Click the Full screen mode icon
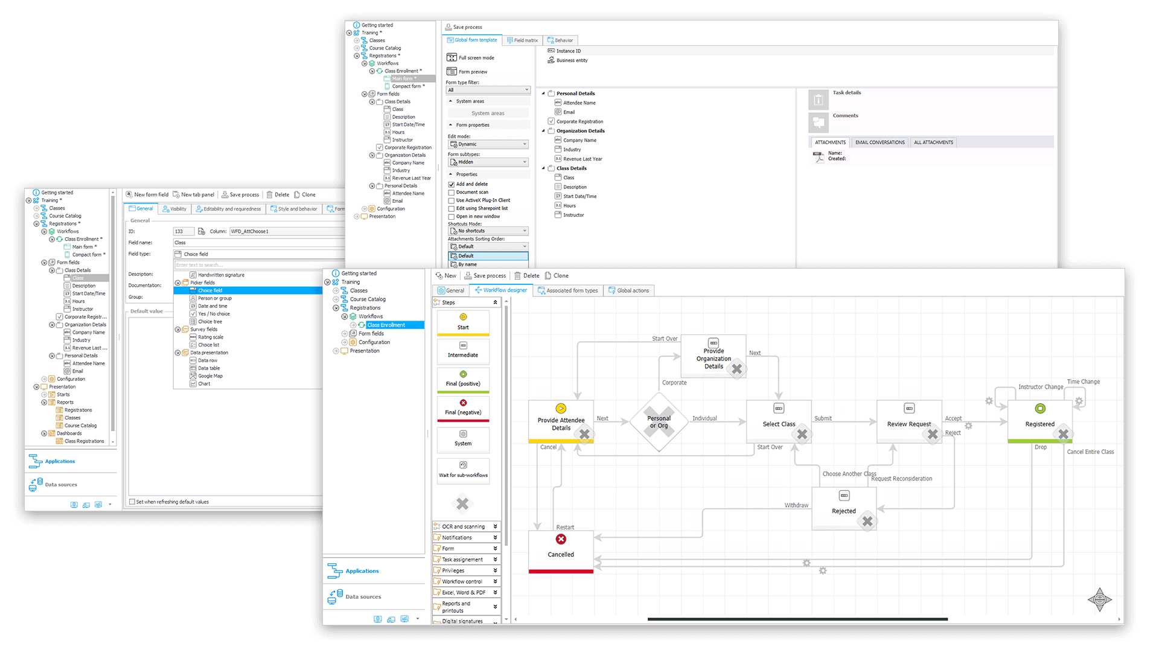The image size is (1159, 652). pyautogui.click(x=452, y=57)
